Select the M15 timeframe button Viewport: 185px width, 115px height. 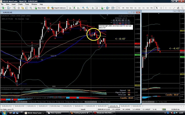(x=127, y=8)
